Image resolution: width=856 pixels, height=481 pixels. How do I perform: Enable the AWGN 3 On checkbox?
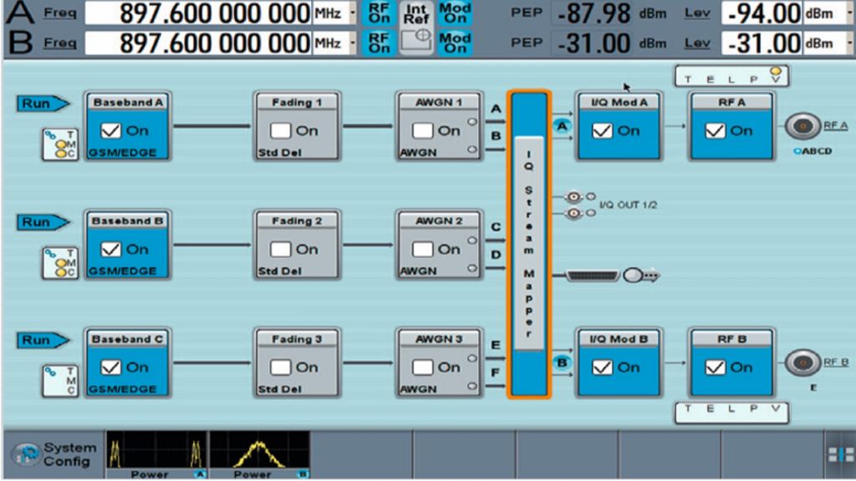[422, 367]
